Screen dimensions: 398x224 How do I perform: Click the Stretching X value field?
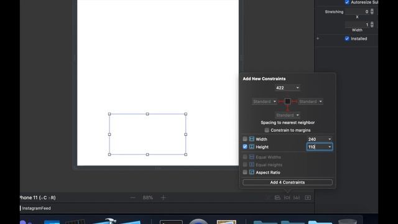(x=357, y=12)
